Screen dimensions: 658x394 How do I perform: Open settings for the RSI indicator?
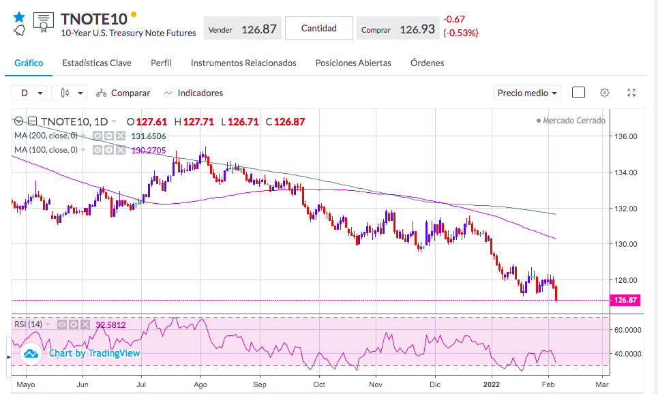tap(74, 324)
